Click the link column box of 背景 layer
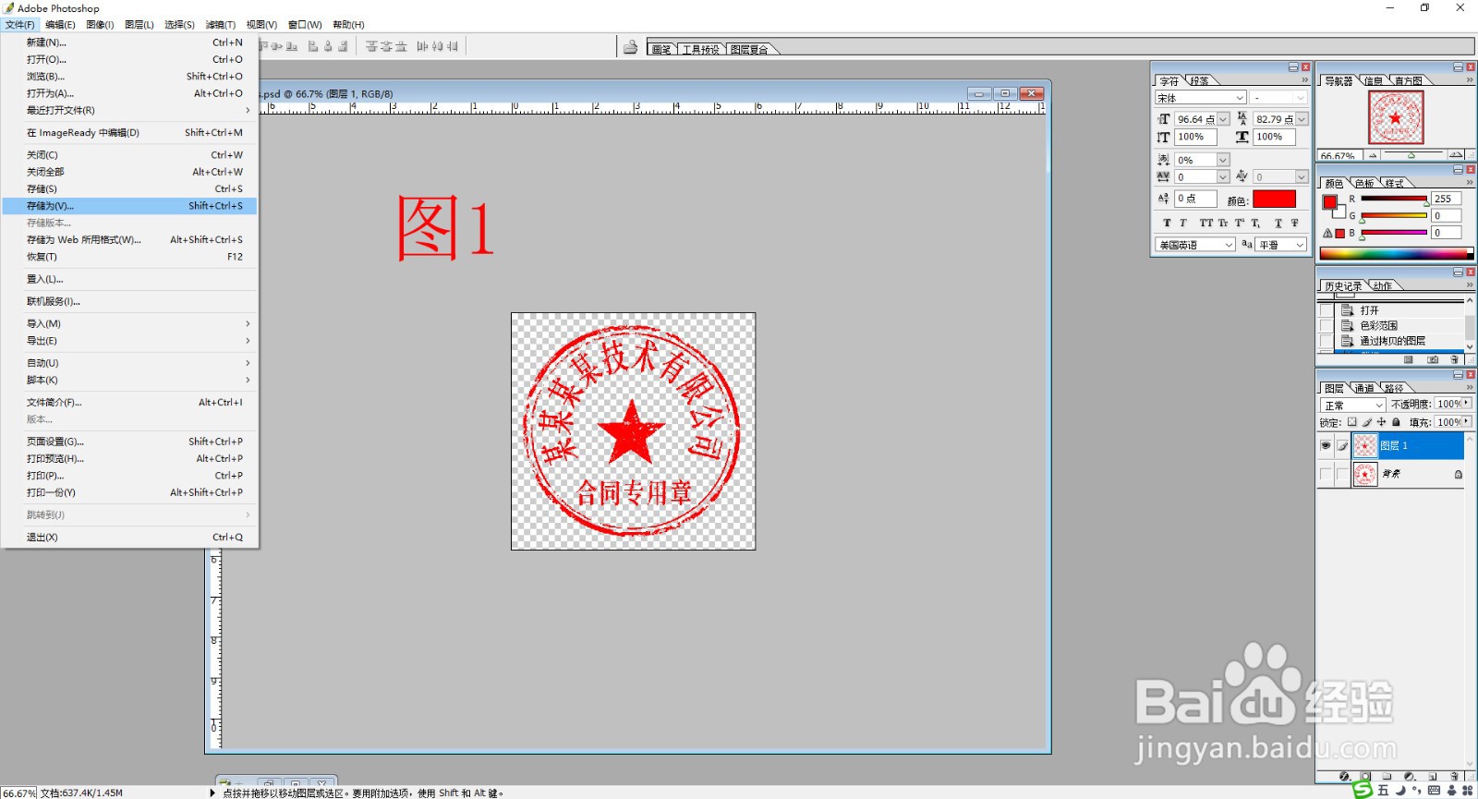 coord(1342,475)
